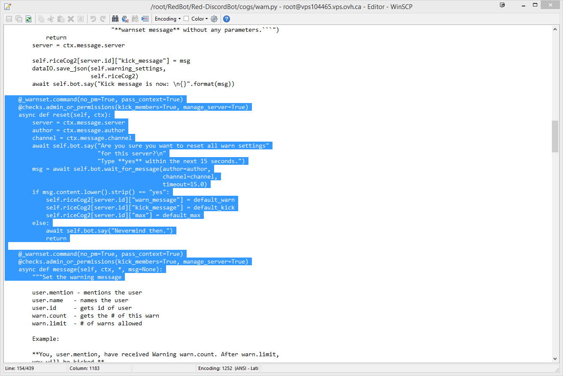563x376 pixels.
Task: Open editor preferences gear icon
Action: tap(214, 19)
